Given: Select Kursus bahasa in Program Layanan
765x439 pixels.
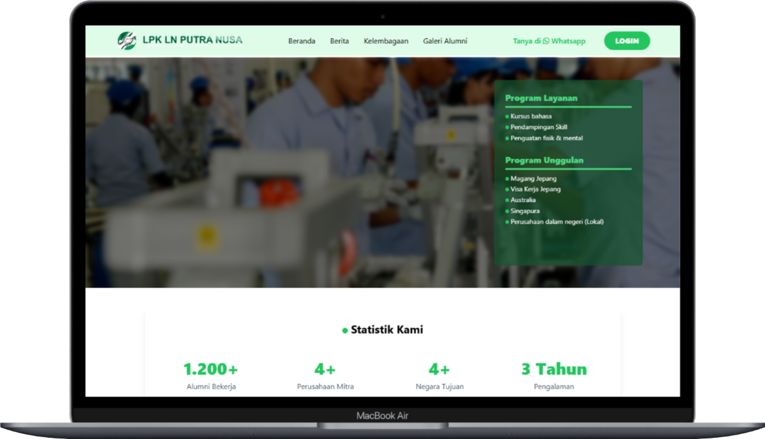Looking at the screenshot, I should click(x=531, y=117).
